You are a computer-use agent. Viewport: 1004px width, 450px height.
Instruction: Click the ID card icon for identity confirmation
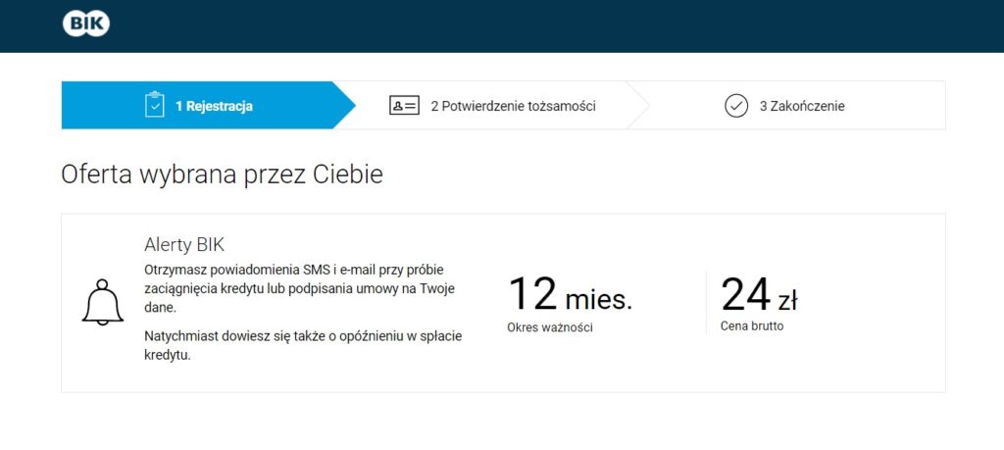(404, 106)
